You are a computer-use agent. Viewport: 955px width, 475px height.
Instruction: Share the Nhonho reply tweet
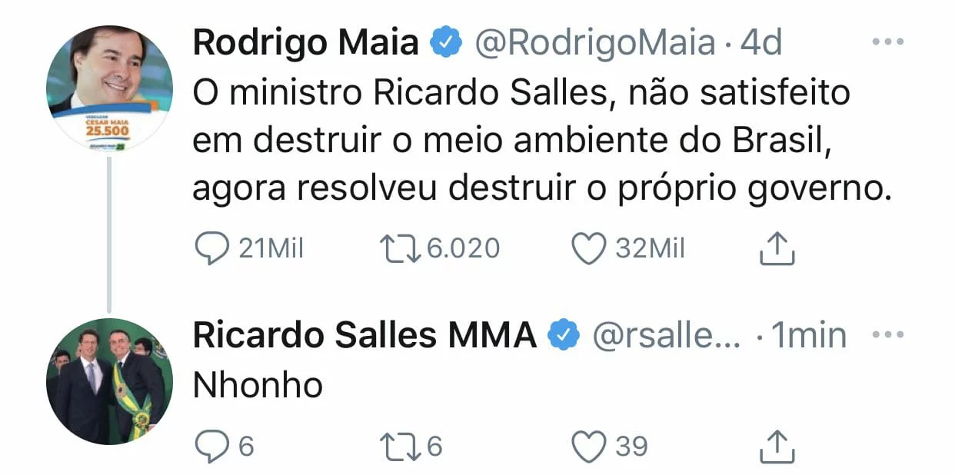pyautogui.click(x=777, y=447)
